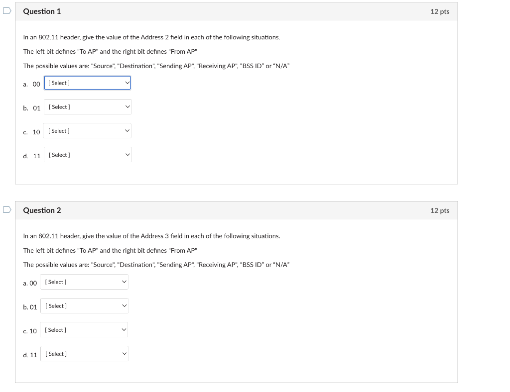Screen dimensions: 510x392
Task: Select the Question 1 header title
Action: click(x=42, y=11)
